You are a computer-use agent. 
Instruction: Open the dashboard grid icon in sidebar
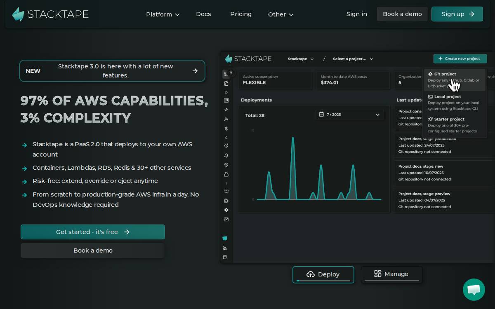226,74
